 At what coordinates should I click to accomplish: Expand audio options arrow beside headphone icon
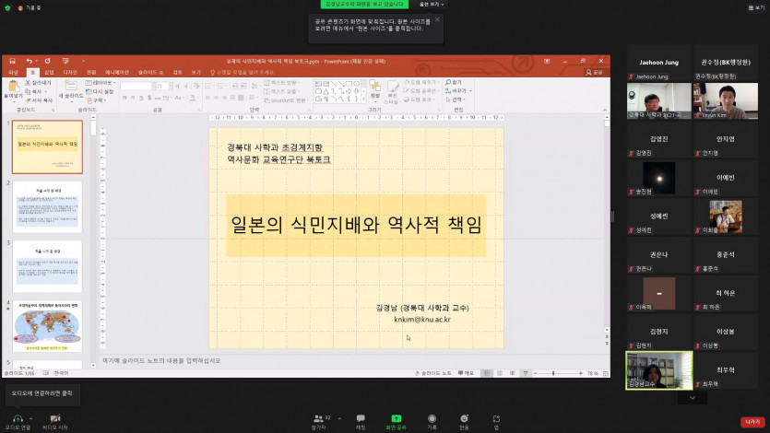click(x=30, y=418)
